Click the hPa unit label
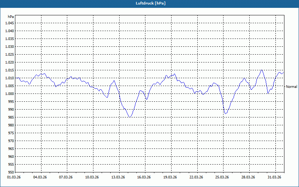This screenshot has width=299, height=187. point(11,17)
